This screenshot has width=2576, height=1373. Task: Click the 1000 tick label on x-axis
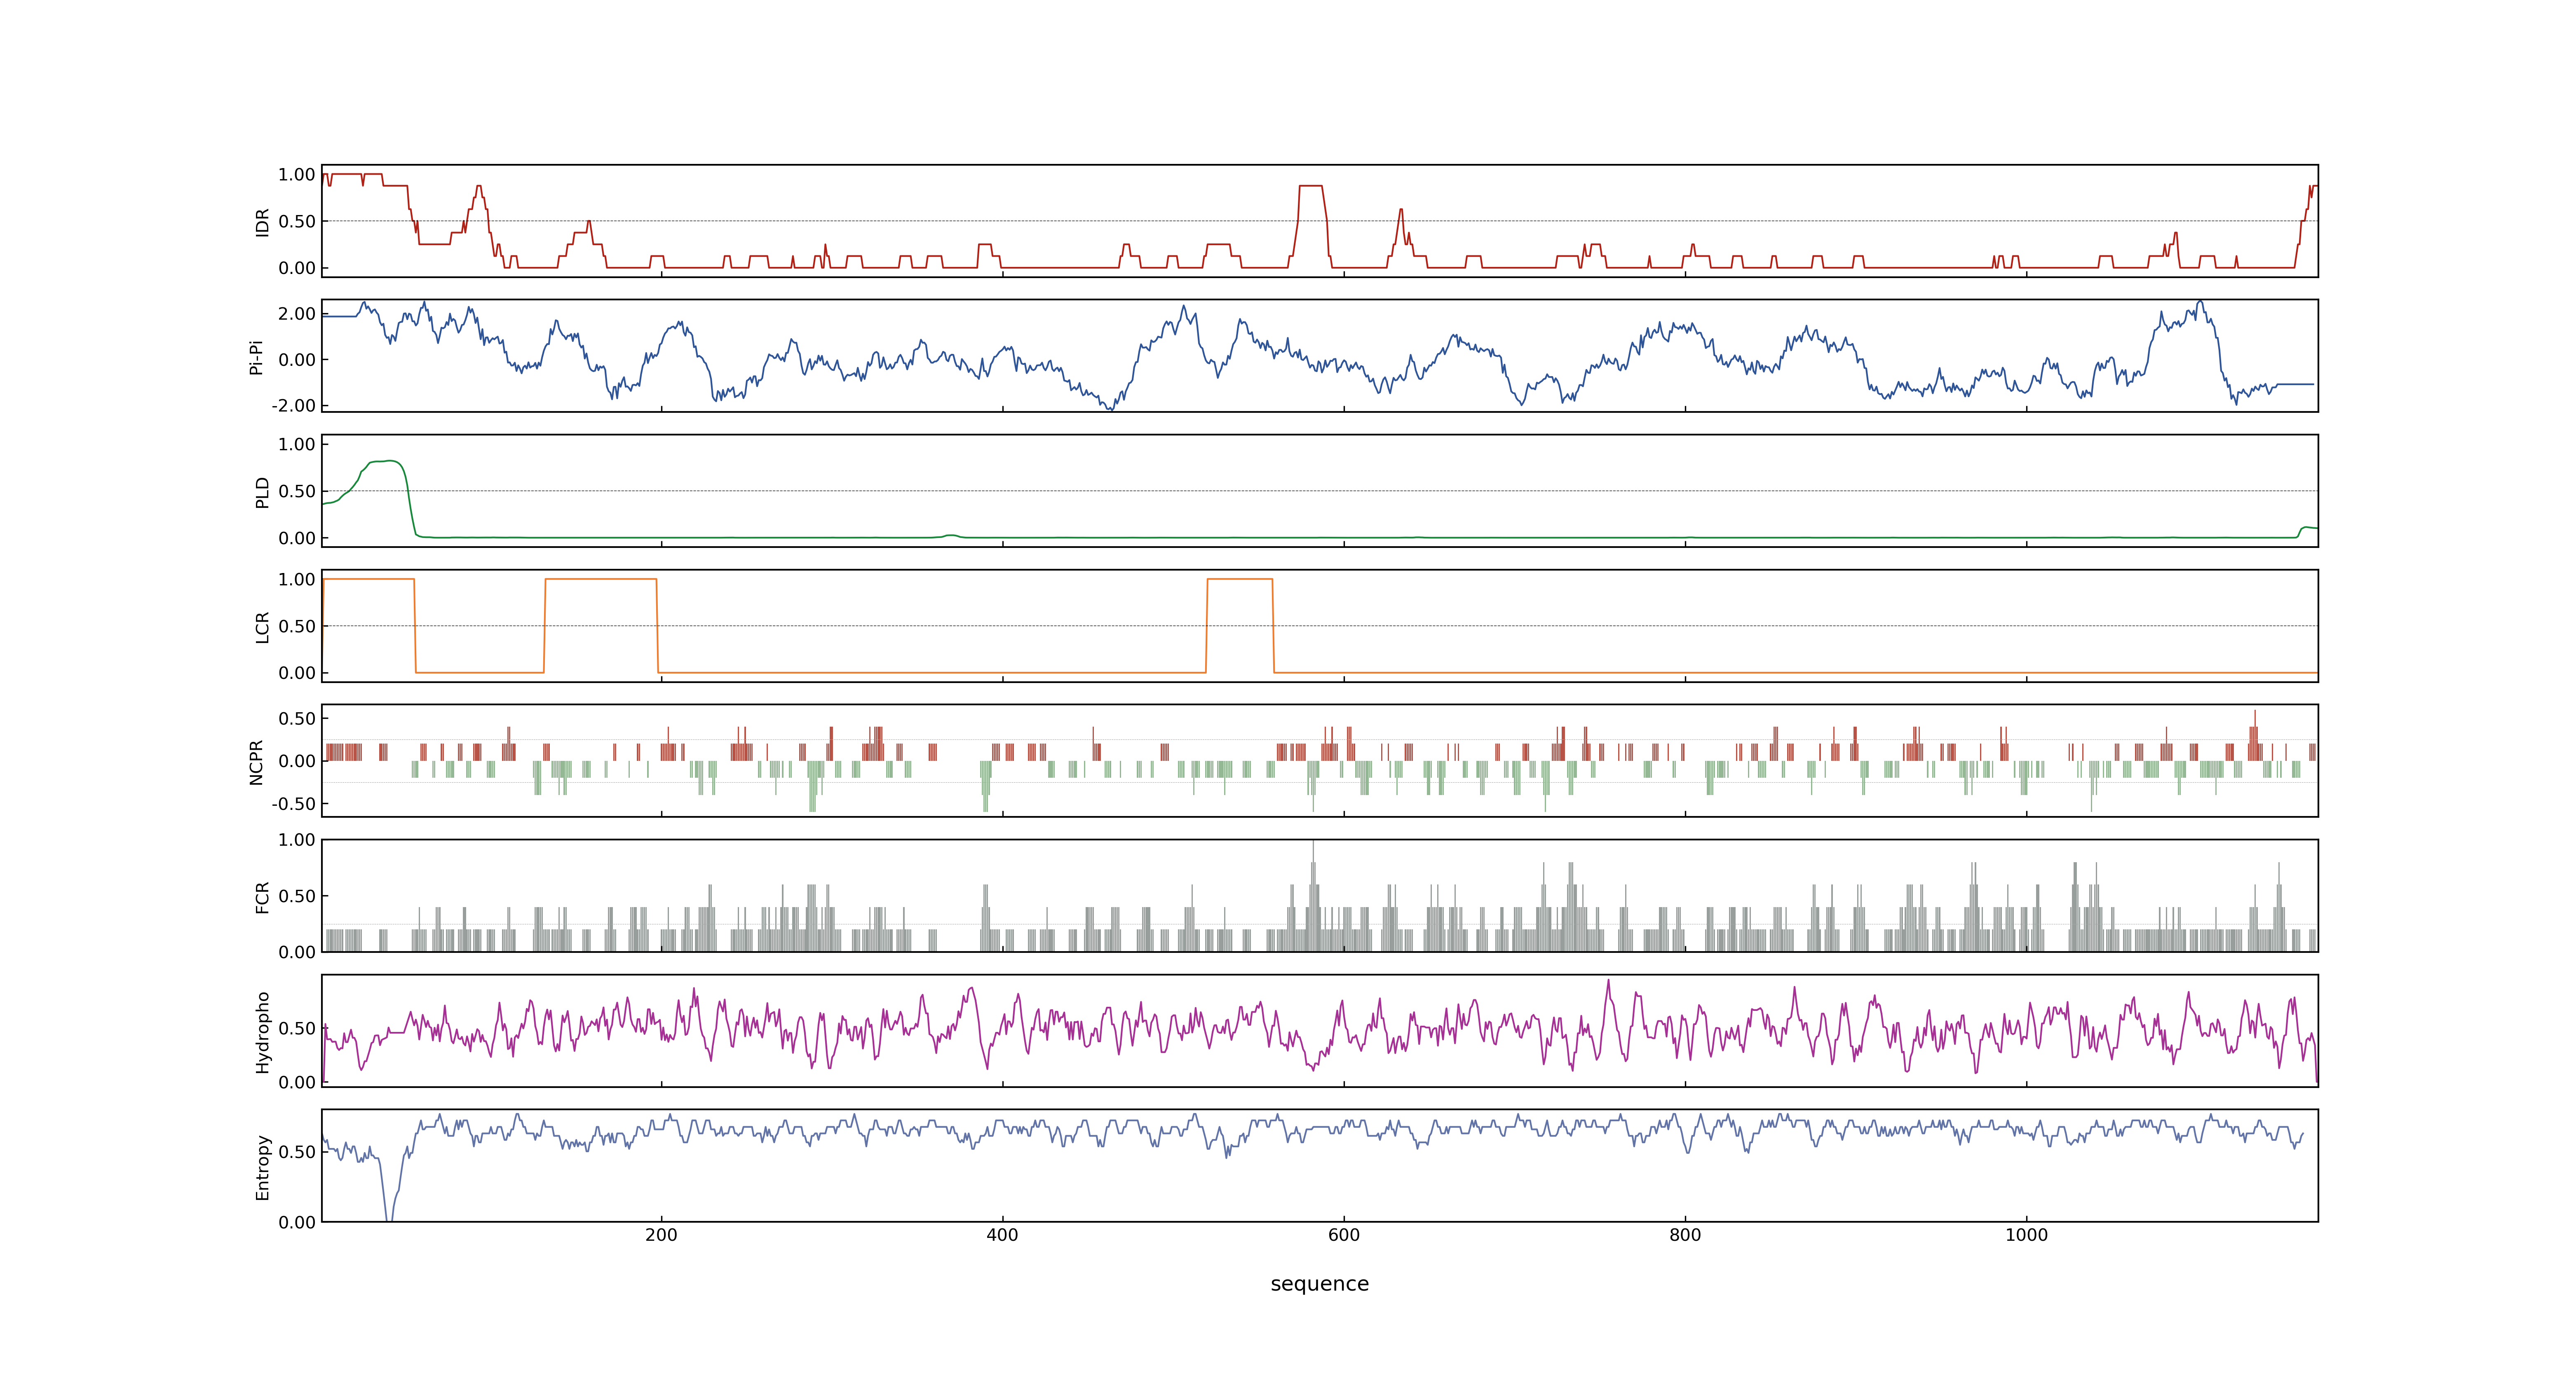click(x=2026, y=1235)
